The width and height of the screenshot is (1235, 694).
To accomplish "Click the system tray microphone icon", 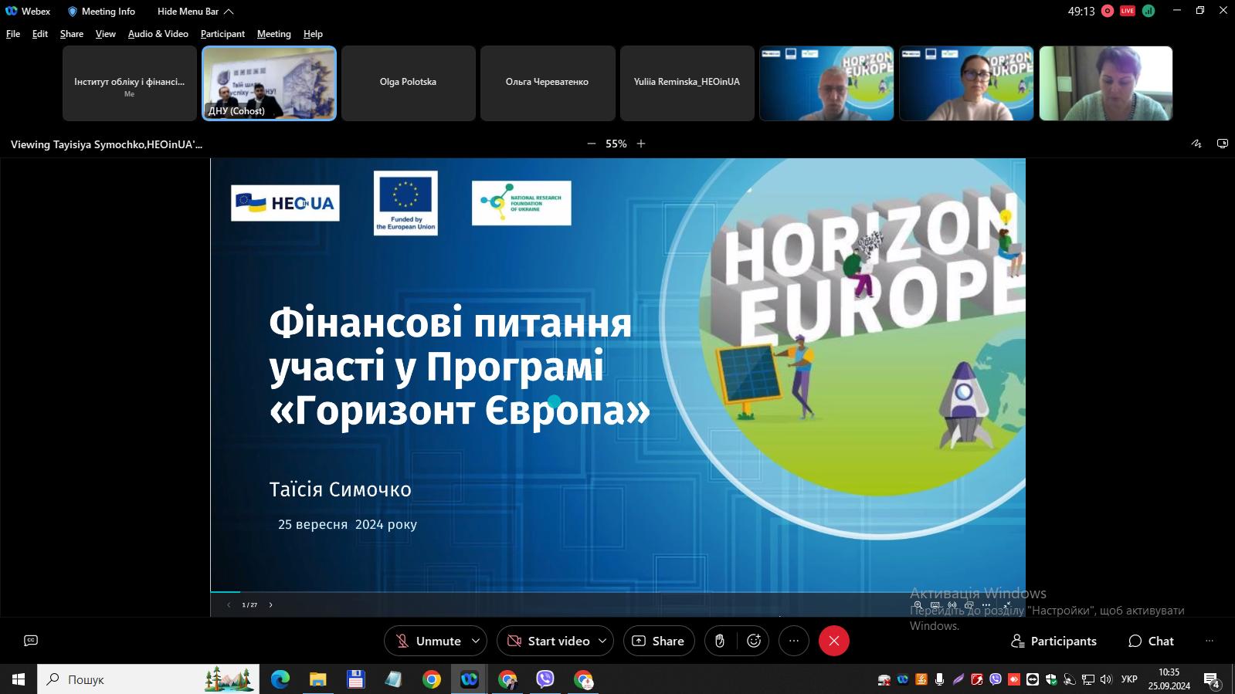I will tap(940, 679).
